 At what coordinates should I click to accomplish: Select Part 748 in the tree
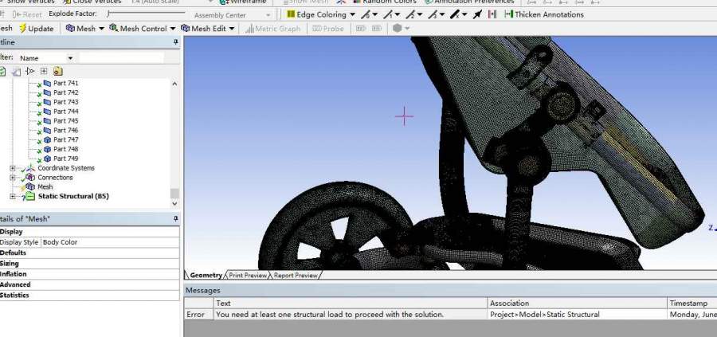(x=65, y=149)
